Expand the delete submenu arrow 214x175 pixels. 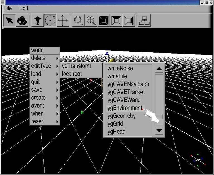pyautogui.click(x=57, y=58)
